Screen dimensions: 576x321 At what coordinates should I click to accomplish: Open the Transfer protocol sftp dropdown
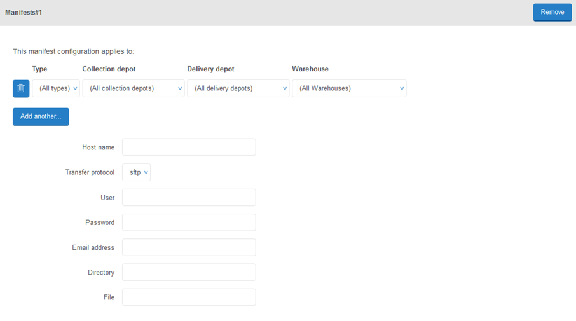pyautogui.click(x=136, y=172)
